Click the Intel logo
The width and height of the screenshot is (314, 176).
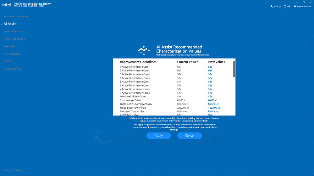coord(7,5)
